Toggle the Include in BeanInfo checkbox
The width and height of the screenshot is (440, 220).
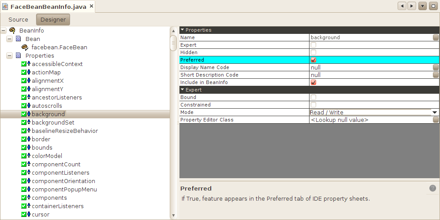click(x=313, y=82)
